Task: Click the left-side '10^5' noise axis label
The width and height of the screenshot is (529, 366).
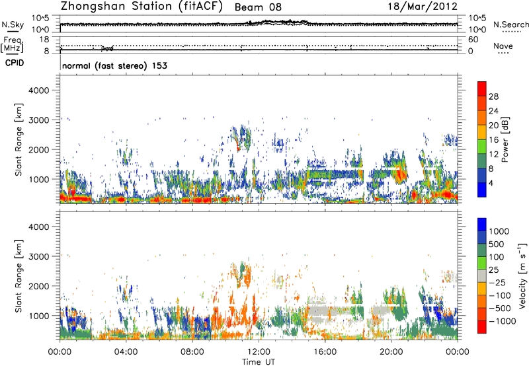Action: coord(40,18)
